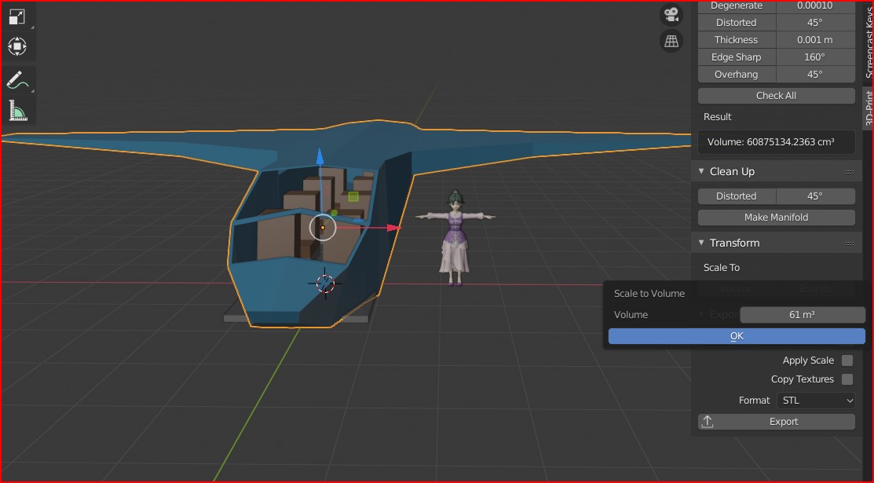Image resolution: width=874 pixels, height=483 pixels.
Task: Adjust the Overhang 45° value field
Action: [815, 74]
